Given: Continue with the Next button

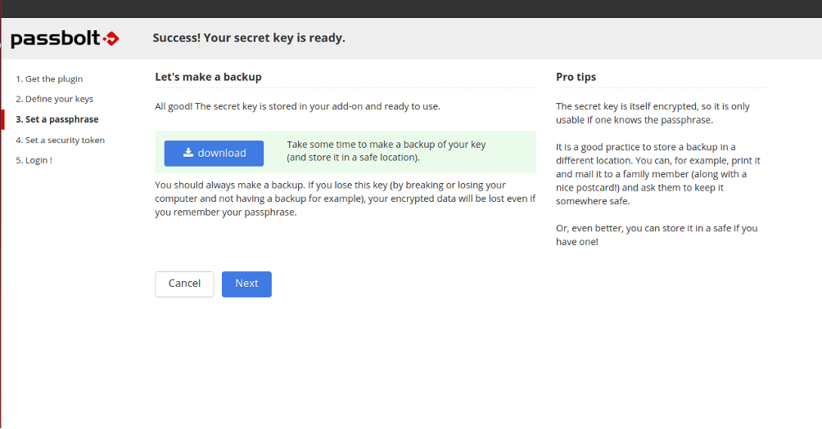Looking at the screenshot, I should 246,284.
